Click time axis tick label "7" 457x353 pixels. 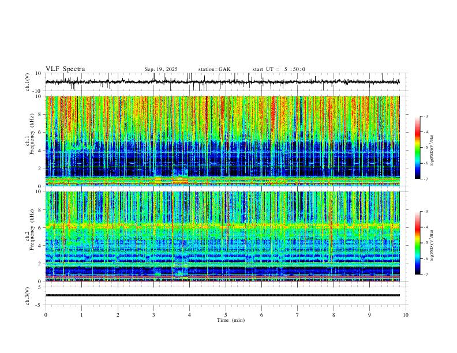pos(298,315)
